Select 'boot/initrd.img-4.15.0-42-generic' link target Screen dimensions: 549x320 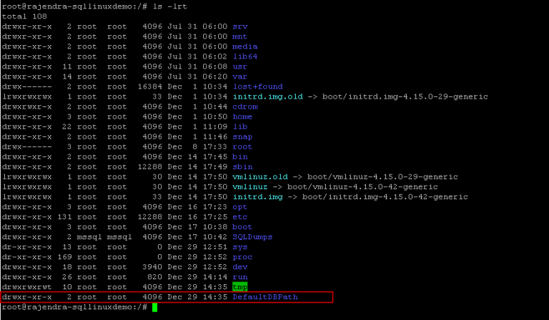[x=385, y=197]
